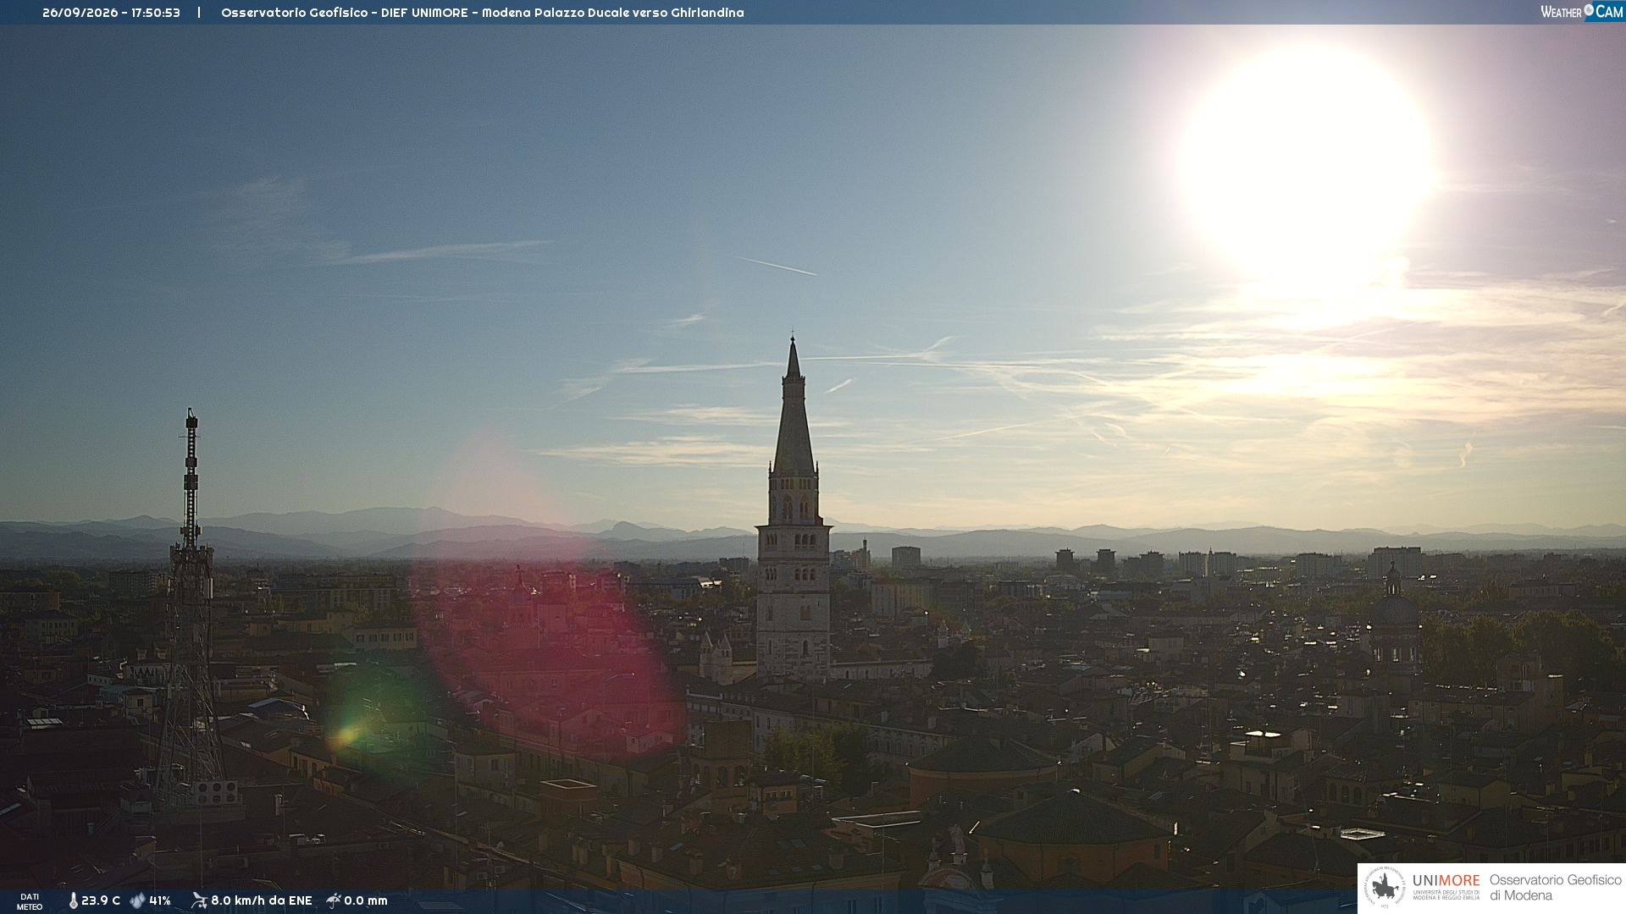Click the 26/09/2026 - 17:50:53 timestamp
The width and height of the screenshot is (1626, 914).
(111, 13)
